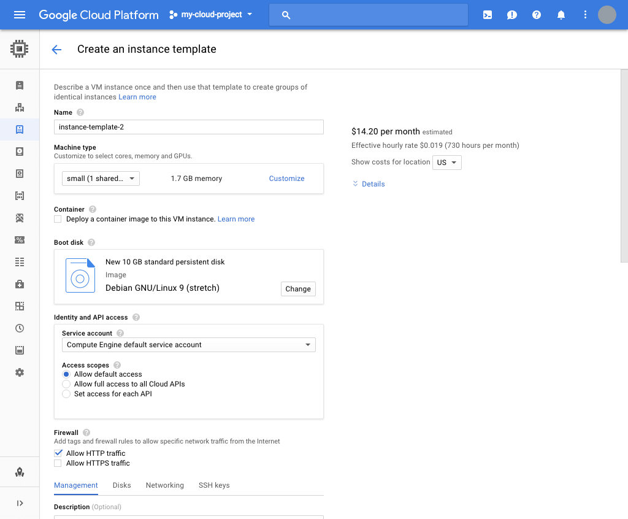
Task: Focus the top search bar
Action: tap(369, 15)
